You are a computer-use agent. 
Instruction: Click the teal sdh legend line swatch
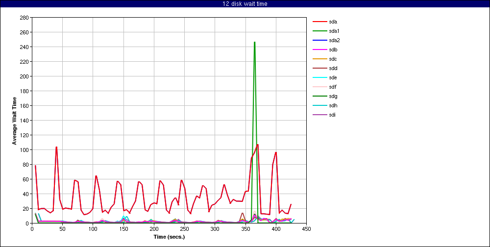pyautogui.click(x=319, y=106)
